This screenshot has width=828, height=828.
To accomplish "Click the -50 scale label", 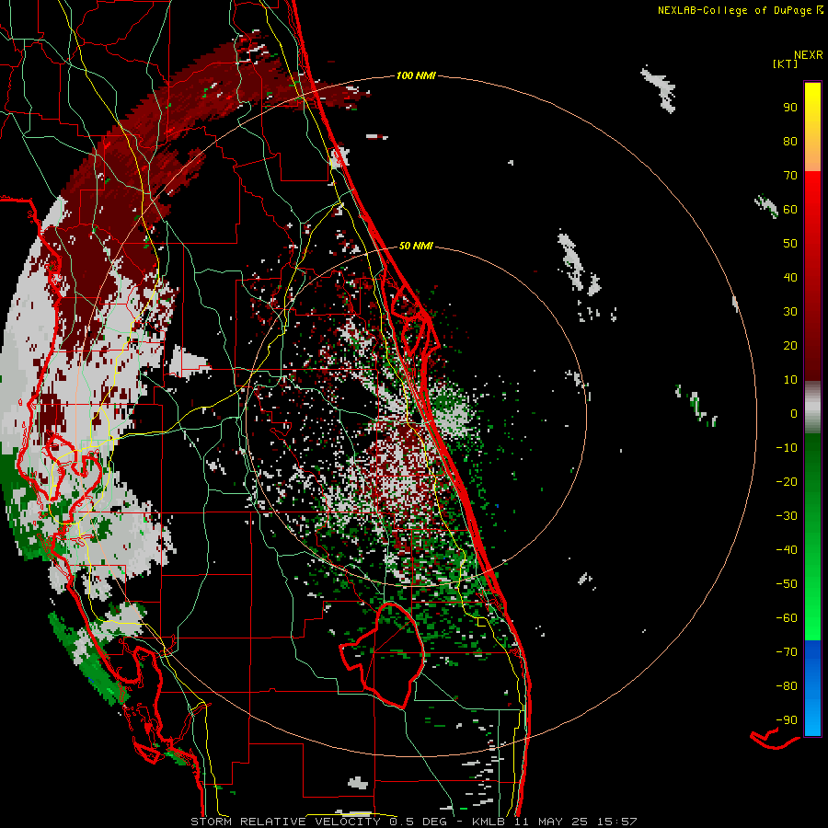I will [787, 584].
